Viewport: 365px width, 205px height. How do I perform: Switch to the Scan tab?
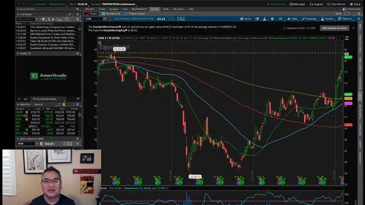point(125,9)
